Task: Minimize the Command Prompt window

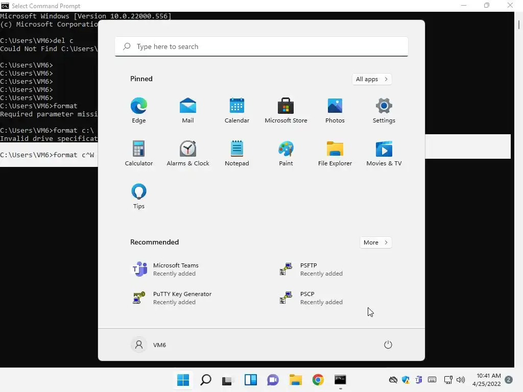Action: pos(464,5)
